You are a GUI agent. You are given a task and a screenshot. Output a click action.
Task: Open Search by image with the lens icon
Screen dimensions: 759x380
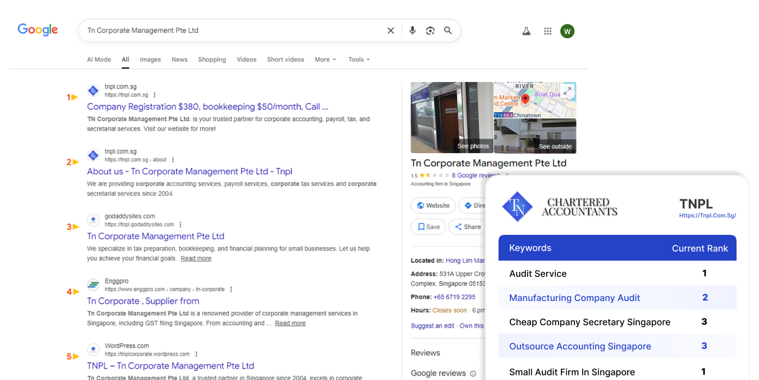click(430, 31)
